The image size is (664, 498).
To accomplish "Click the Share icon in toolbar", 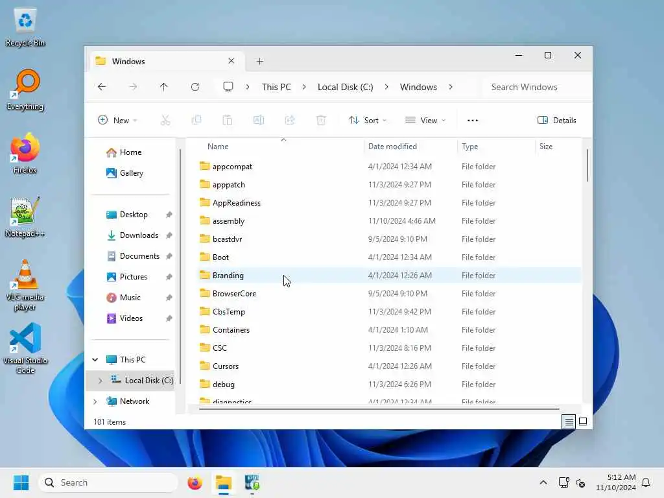I will (x=290, y=120).
